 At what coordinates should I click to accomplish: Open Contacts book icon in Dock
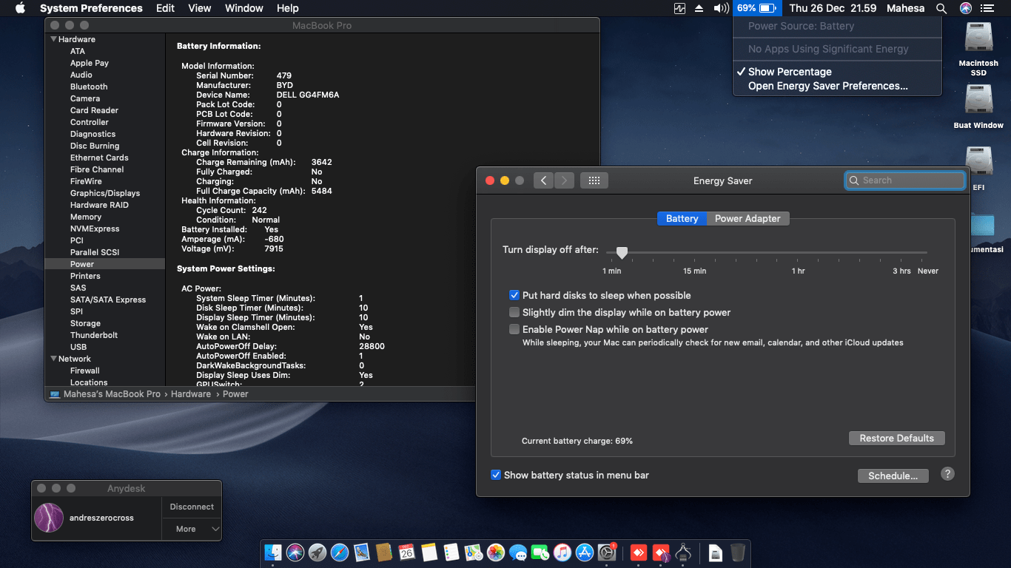click(x=383, y=552)
